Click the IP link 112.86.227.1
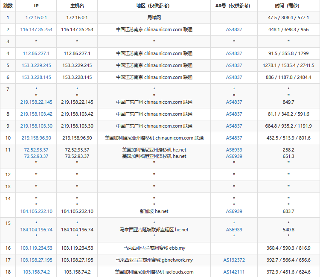This screenshot has width=320, height=277. [x=36, y=53]
